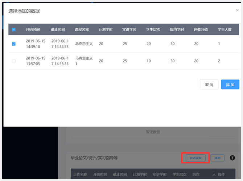Click the 班次 header in background table

click(x=196, y=174)
